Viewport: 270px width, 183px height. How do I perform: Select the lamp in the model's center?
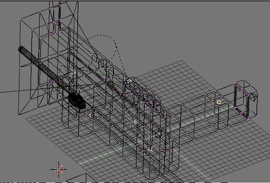pos(136,121)
